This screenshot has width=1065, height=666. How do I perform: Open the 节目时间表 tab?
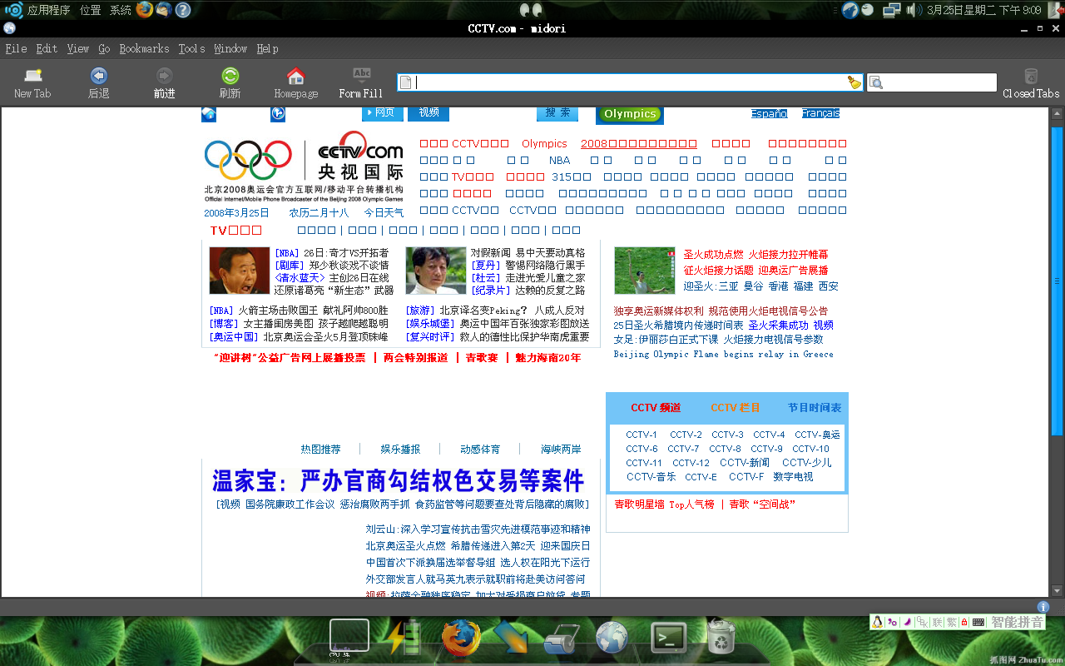coord(815,407)
